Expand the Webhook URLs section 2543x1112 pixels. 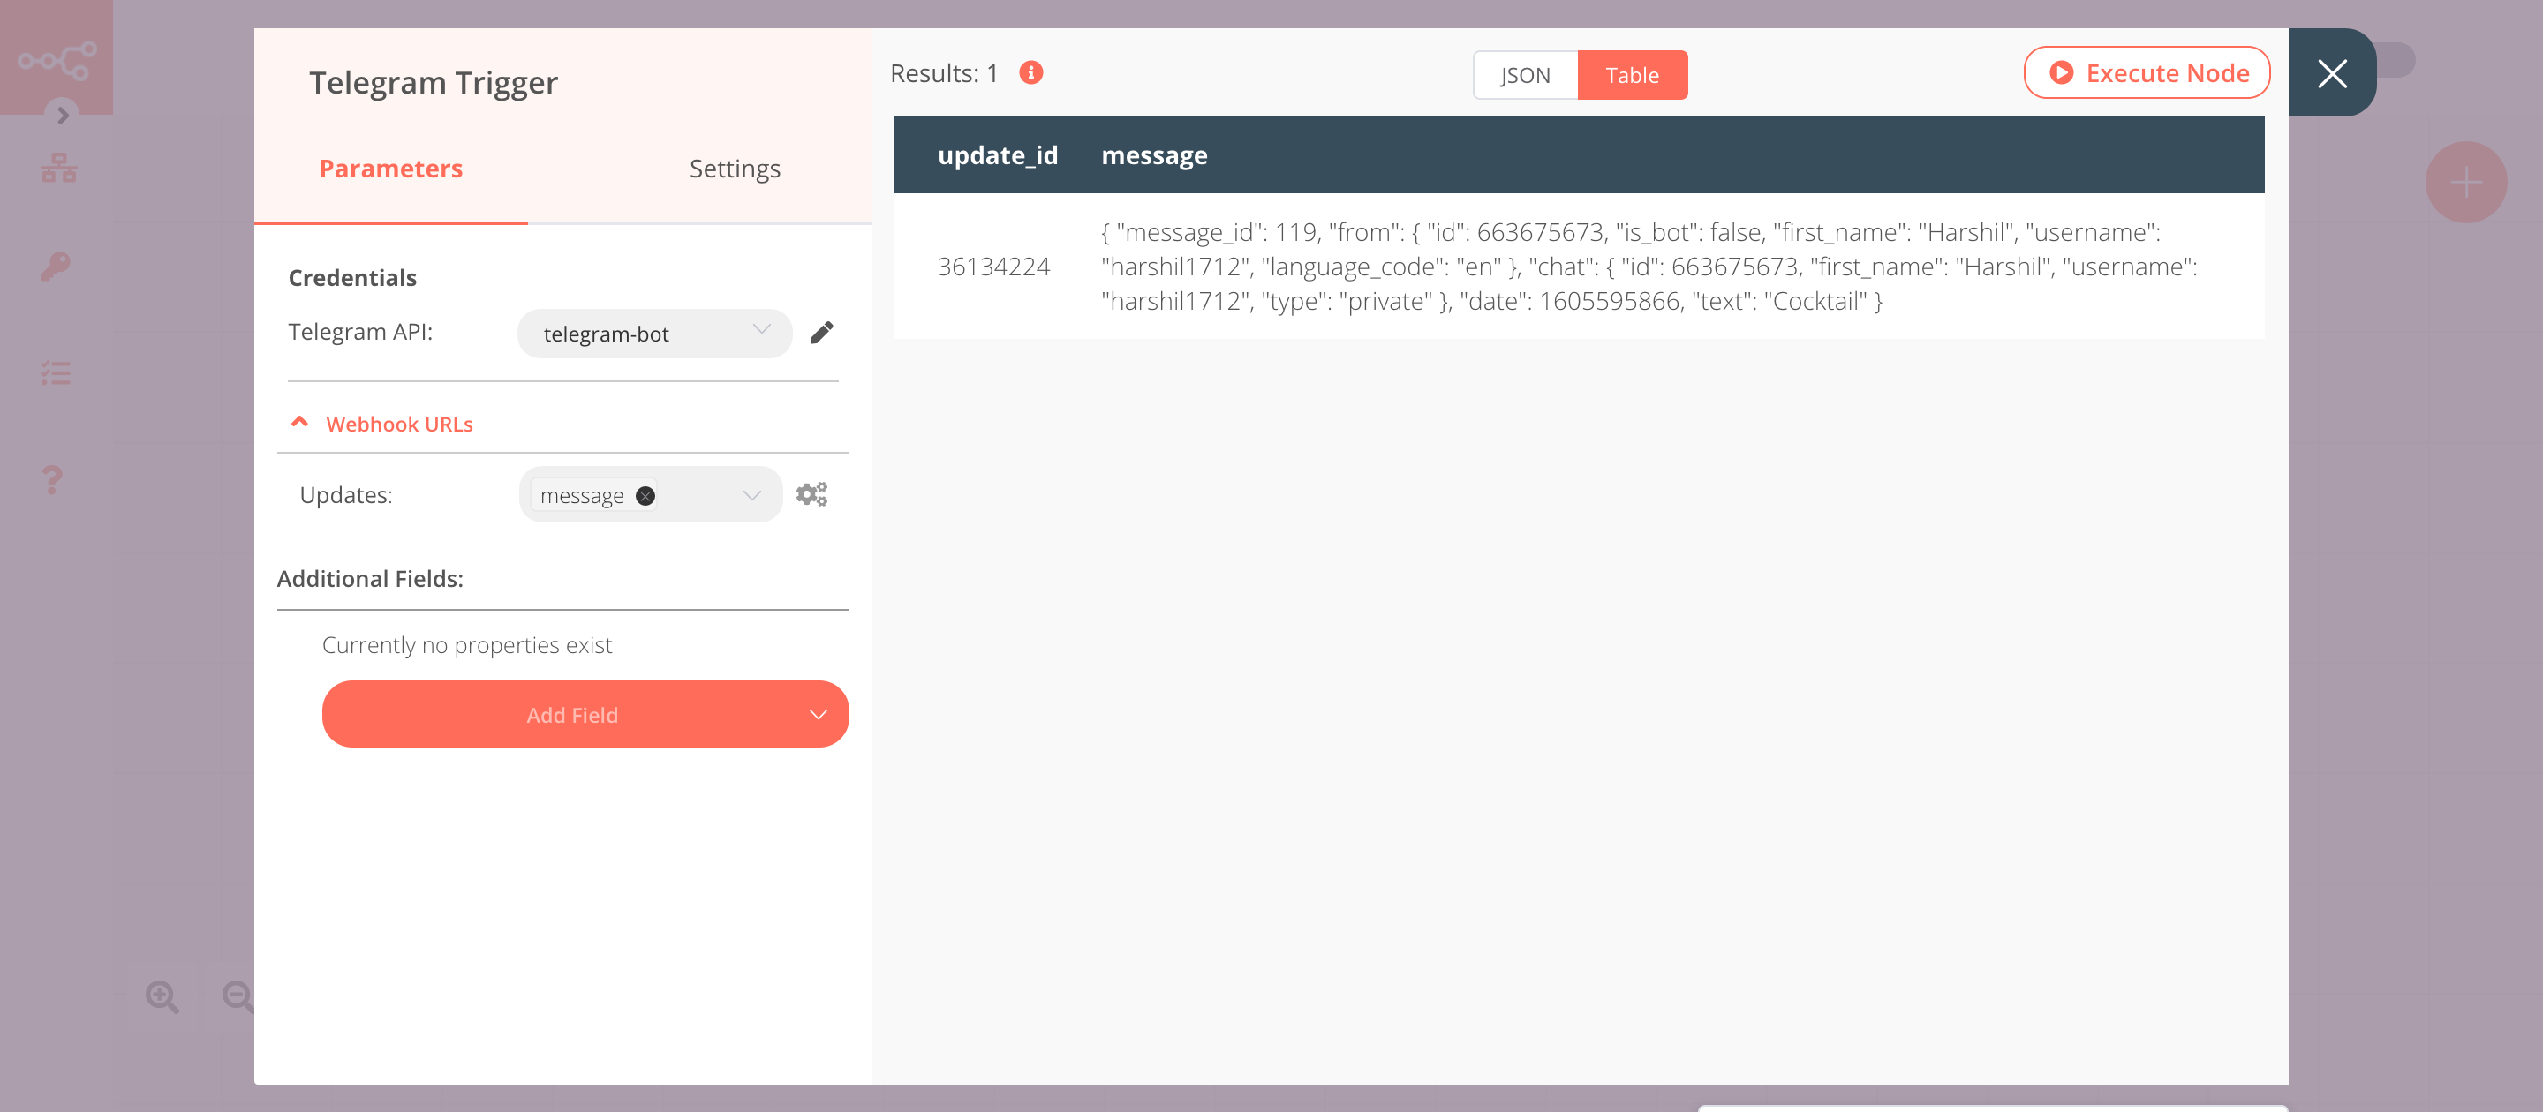coord(399,423)
